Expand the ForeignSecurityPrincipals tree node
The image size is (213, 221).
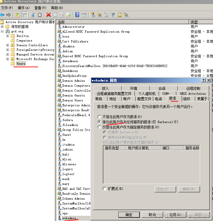(x=7, y=50)
